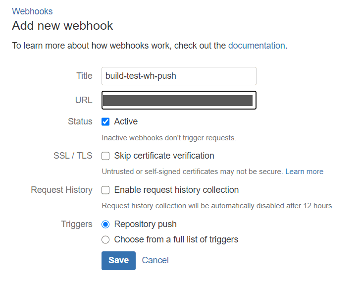Open the webhooks documentation link

tap(256, 46)
